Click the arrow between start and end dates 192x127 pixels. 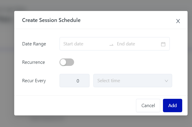click(x=111, y=44)
